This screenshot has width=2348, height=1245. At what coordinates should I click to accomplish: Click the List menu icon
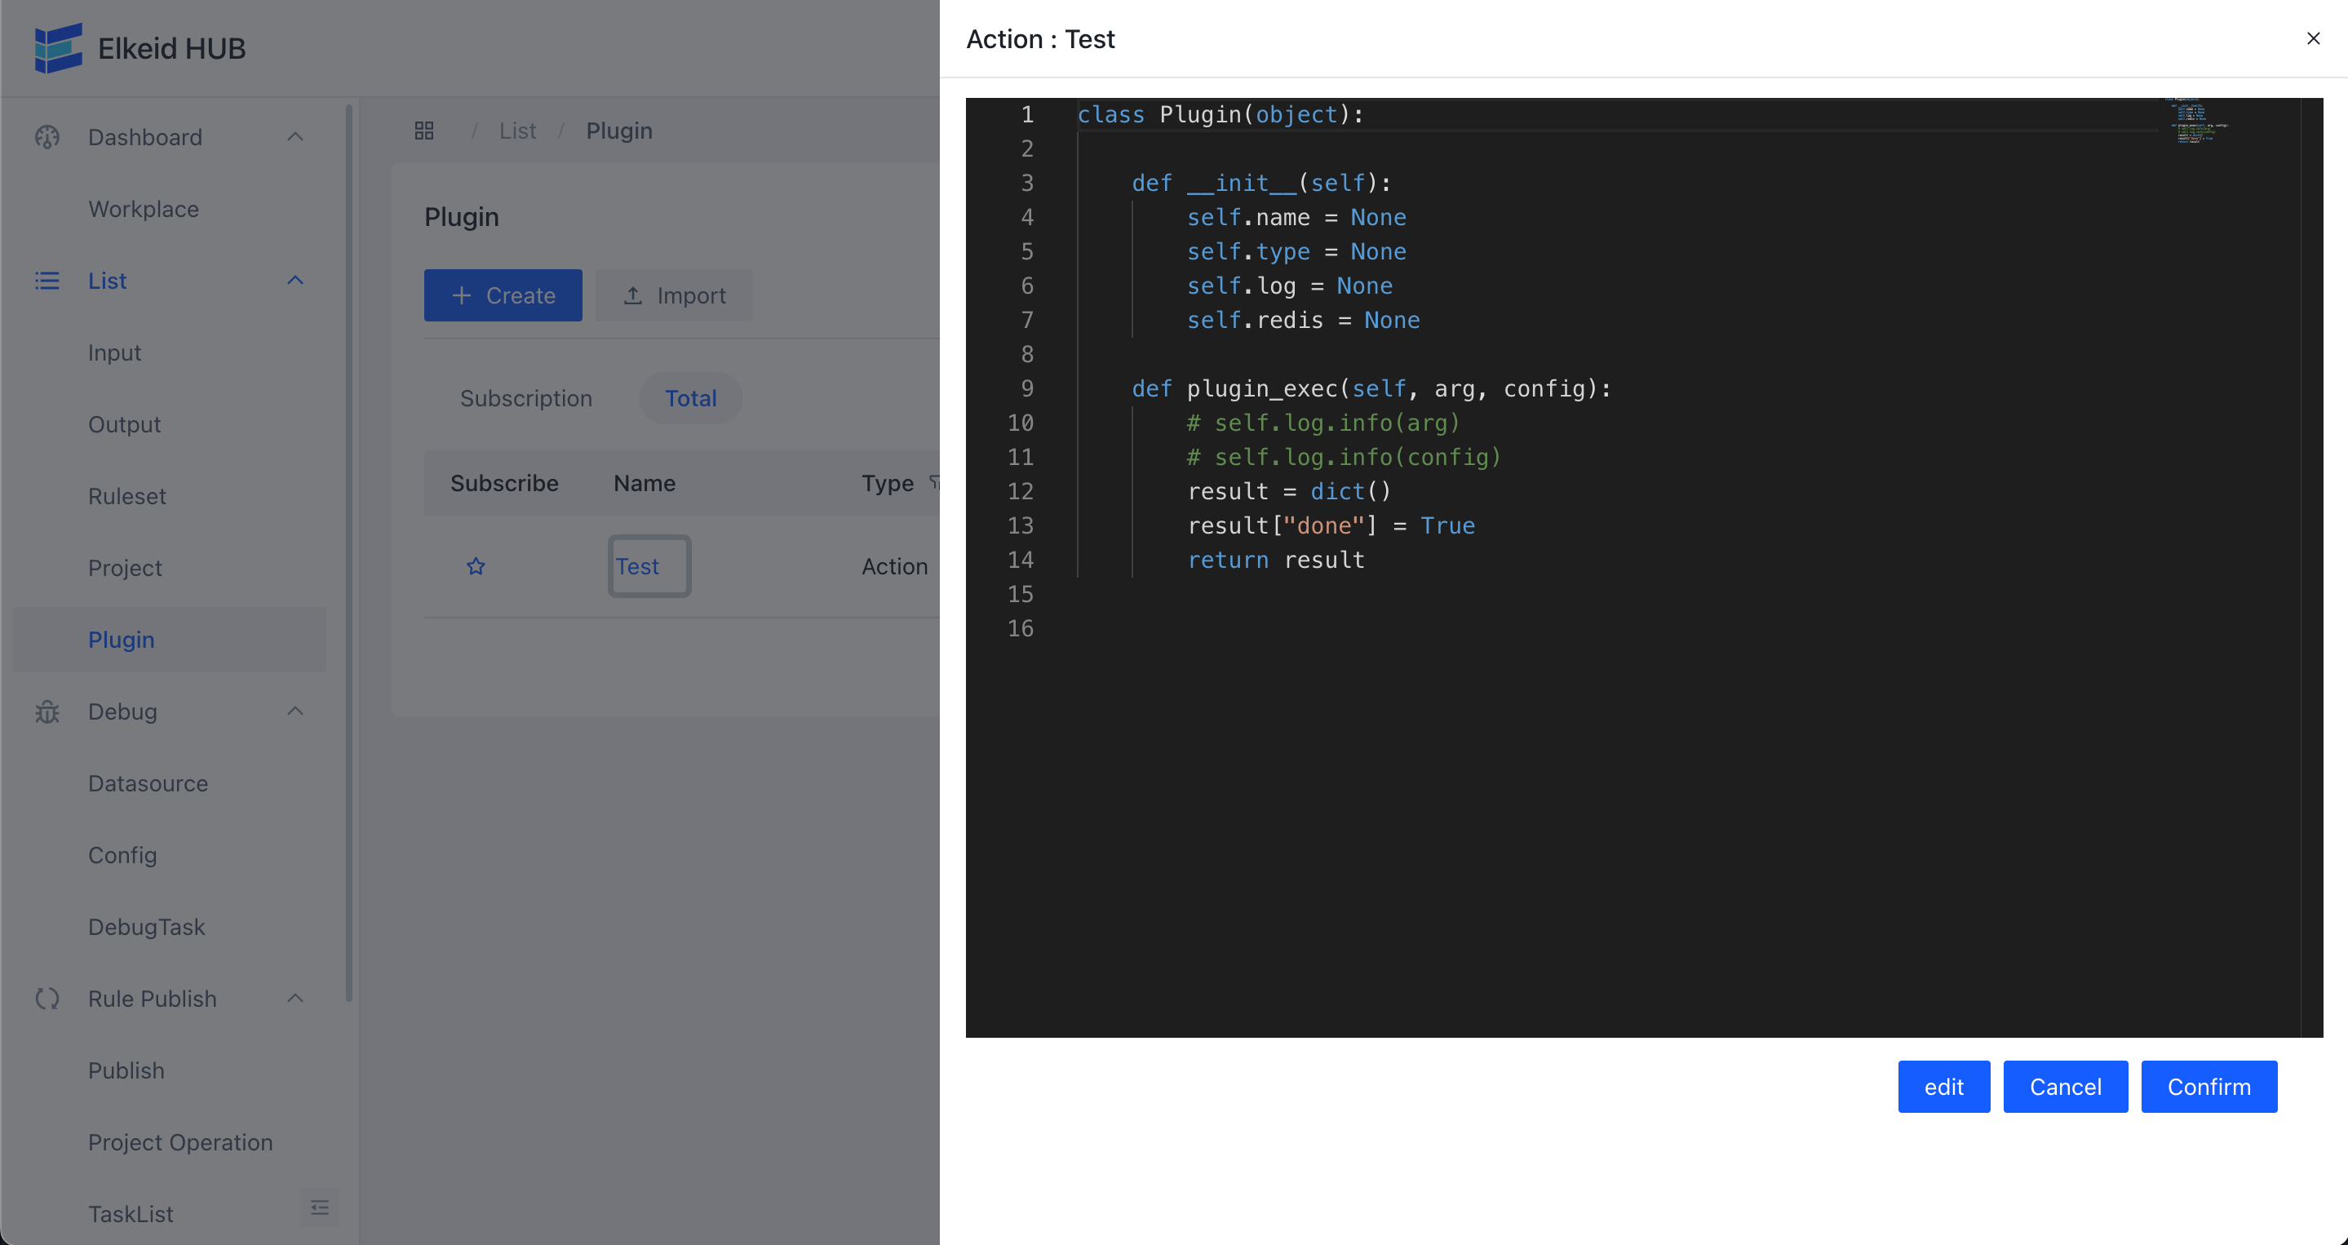tap(47, 281)
